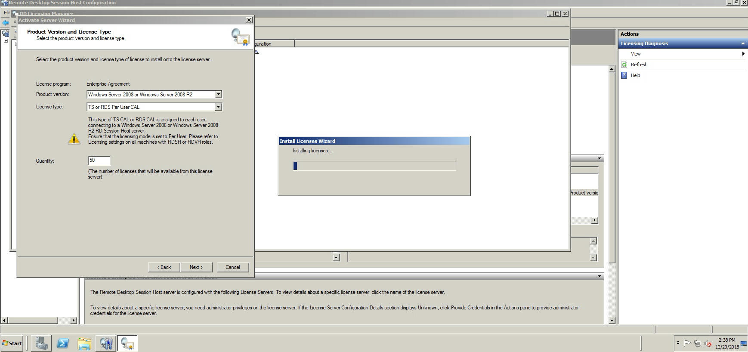Open Server Manager from the taskbar
Viewport: 748px width, 352px height.
(x=41, y=343)
